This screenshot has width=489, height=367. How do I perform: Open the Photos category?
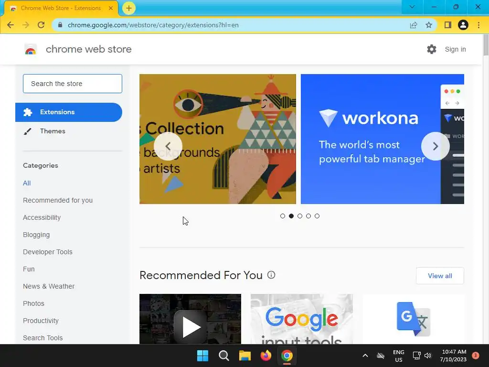pos(34,303)
